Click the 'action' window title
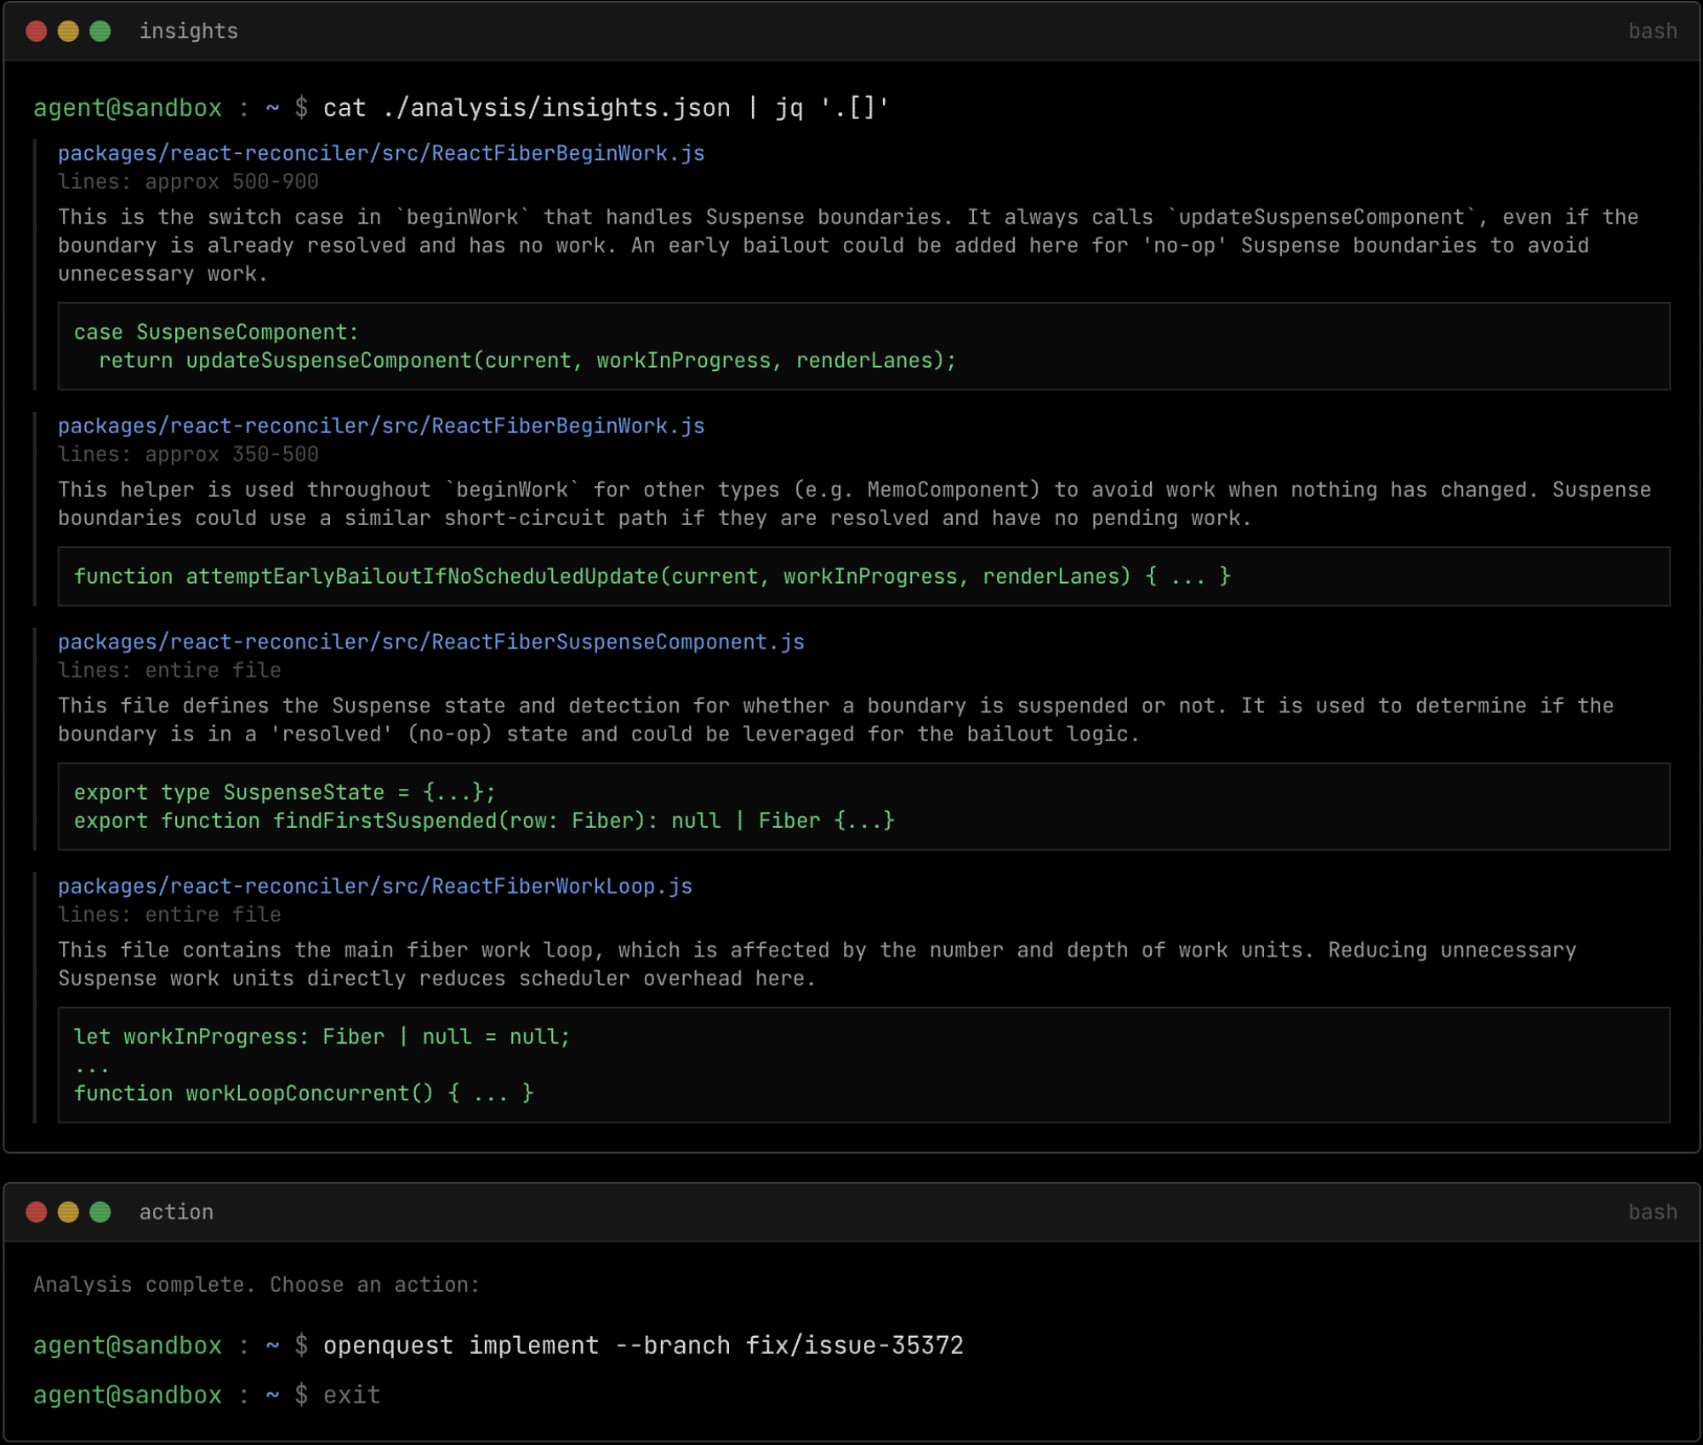The height and width of the screenshot is (1445, 1703). pos(176,1212)
